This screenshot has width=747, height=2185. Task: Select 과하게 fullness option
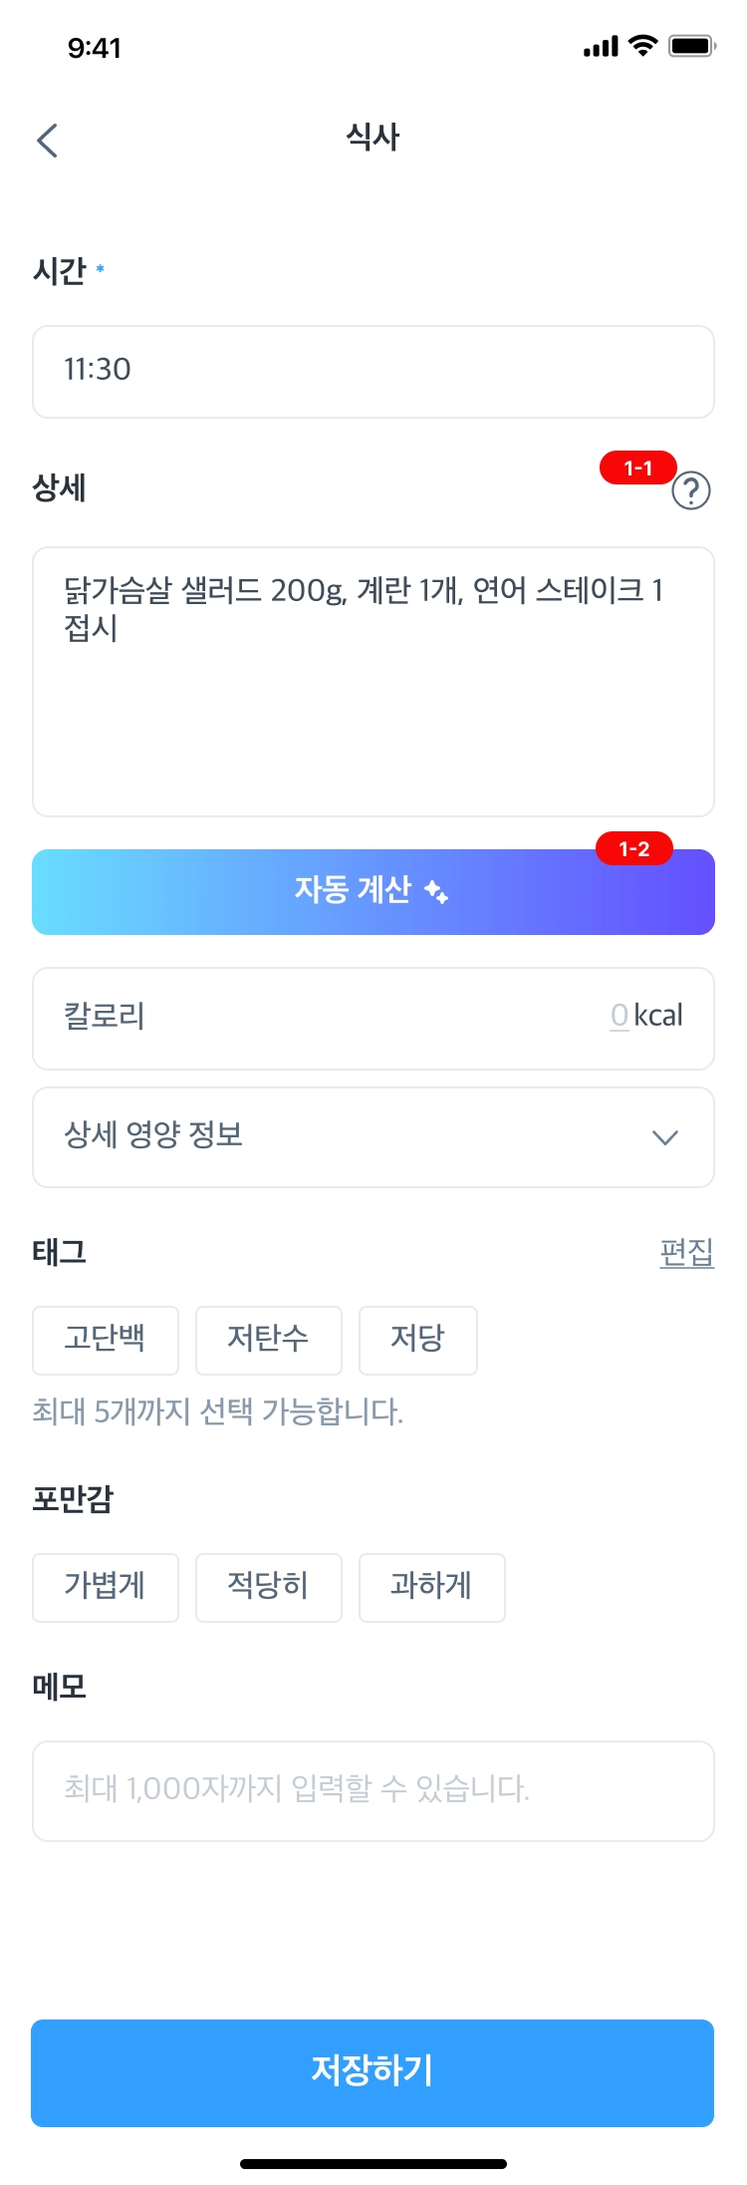point(431,1587)
